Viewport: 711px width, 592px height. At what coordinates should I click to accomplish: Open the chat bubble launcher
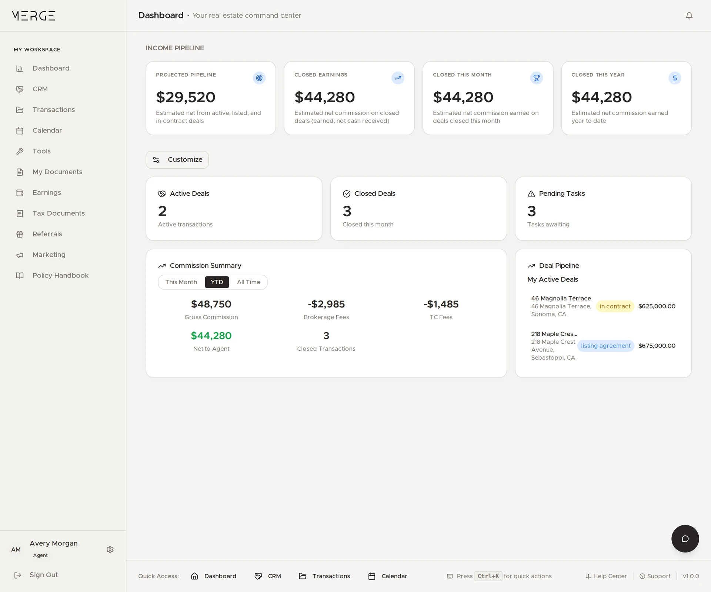[x=685, y=539]
